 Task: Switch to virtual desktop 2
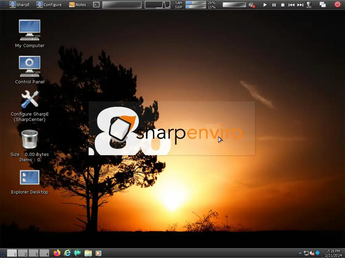(x=23, y=253)
